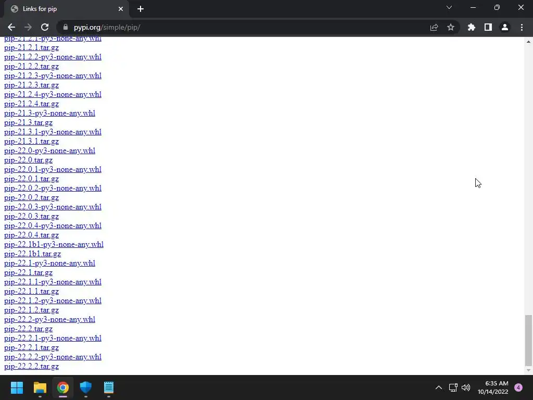Image resolution: width=533 pixels, height=400 pixels.
Task: Open pip-21.2.2-py3-none-any.whl link
Action: pos(53,57)
